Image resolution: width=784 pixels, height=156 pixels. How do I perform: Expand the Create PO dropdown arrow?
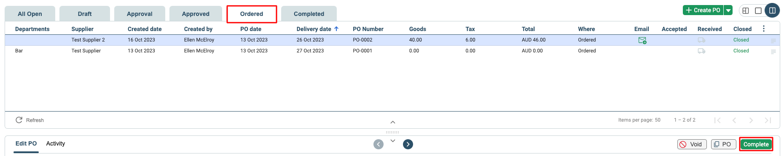pyautogui.click(x=728, y=10)
